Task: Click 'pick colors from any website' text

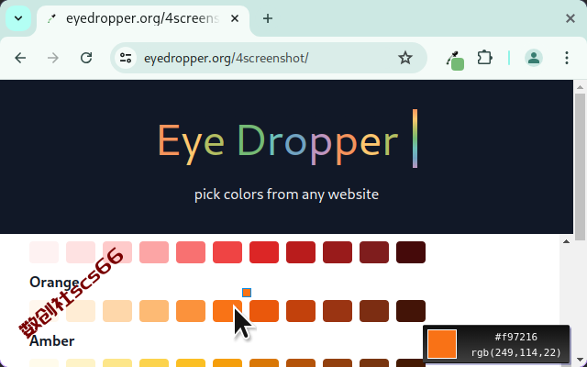Action: tap(286, 195)
